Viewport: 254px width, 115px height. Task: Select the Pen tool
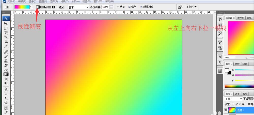pyautogui.click(x=6, y=89)
